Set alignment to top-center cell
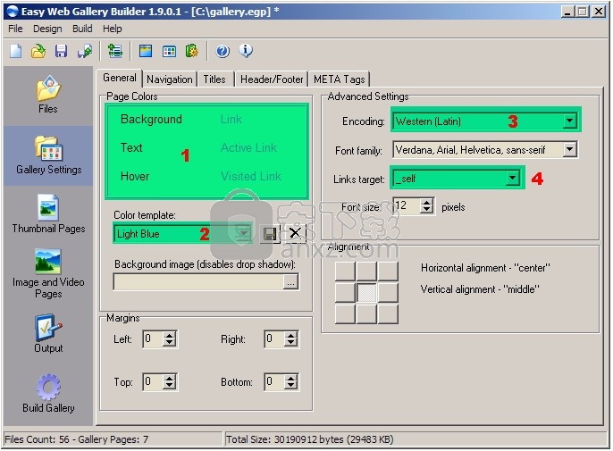613x451 pixels. (366, 271)
